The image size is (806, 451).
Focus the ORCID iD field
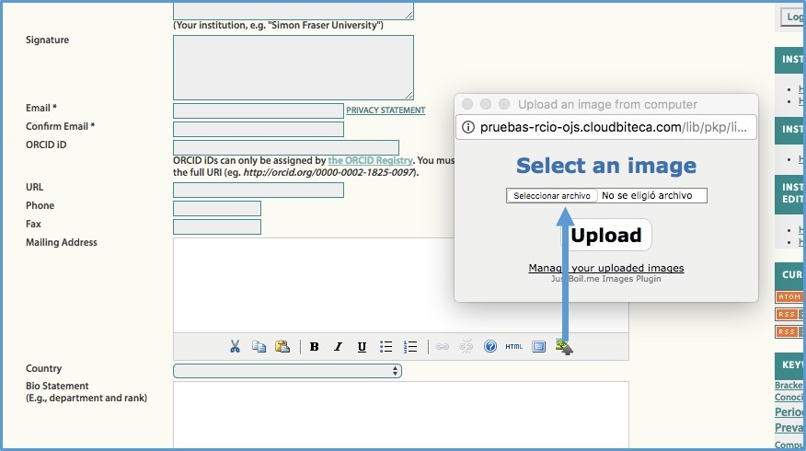(286, 147)
